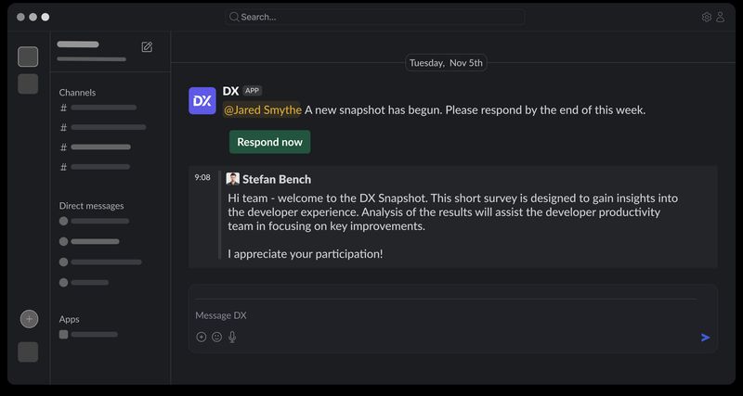743x396 pixels.
Task: Select the Apps section header
Action: click(70, 319)
